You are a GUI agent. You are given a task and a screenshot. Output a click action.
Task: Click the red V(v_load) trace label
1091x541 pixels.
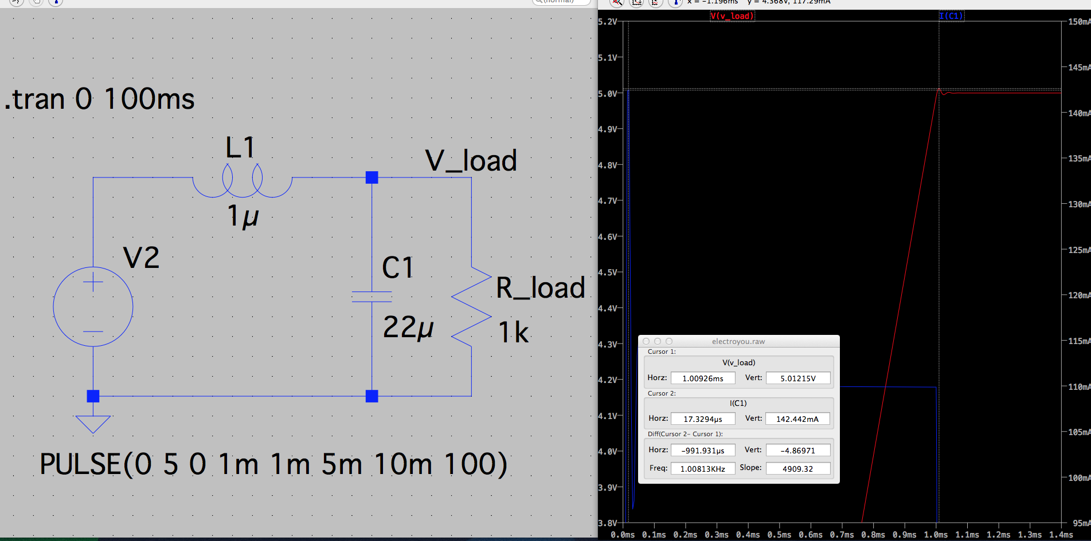click(732, 16)
